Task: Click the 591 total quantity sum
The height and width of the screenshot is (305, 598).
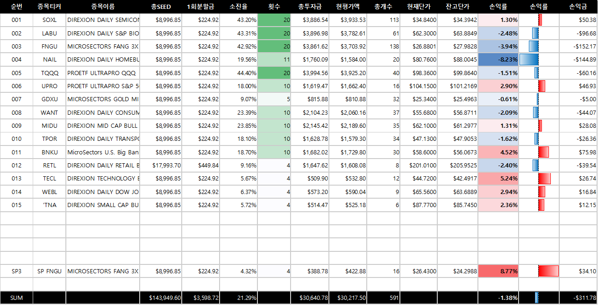Action: (x=383, y=298)
